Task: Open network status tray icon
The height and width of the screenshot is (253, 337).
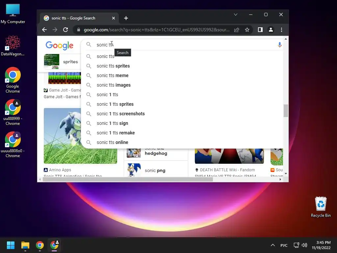Action: (297, 245)
